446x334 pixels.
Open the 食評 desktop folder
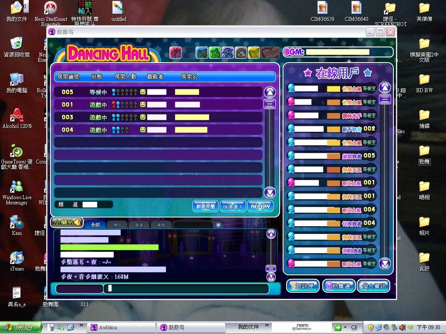tap(424, 261)
